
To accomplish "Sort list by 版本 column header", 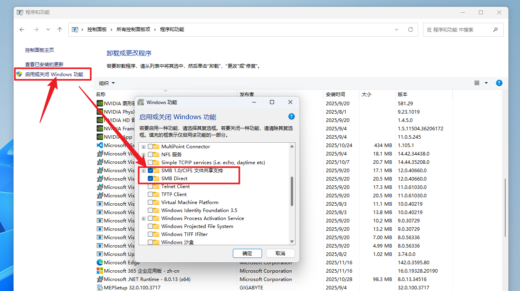I will tap(403, 94).
